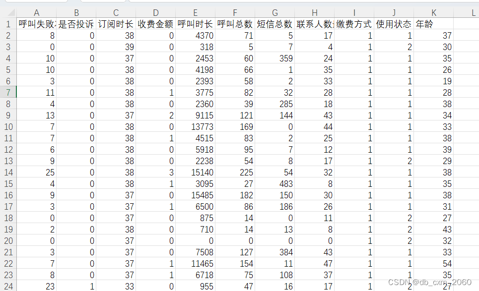
Task: Select cell with value 4515
Action: [x=195, y=138]
